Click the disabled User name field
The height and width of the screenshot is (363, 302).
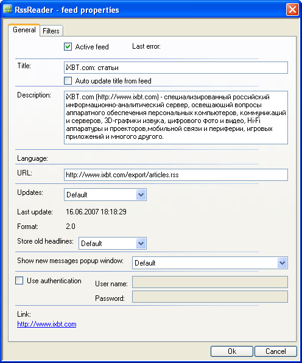pyautogui.click(x=210, y=282)
